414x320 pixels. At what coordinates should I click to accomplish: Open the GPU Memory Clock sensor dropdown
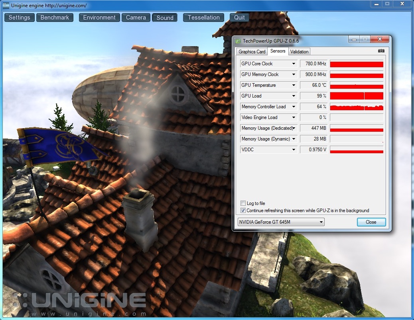click(294, 74)
